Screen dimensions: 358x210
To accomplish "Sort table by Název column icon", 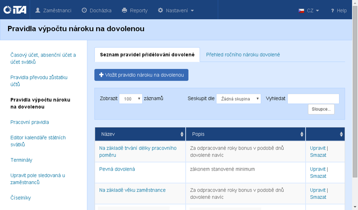I will click(182, 134).
